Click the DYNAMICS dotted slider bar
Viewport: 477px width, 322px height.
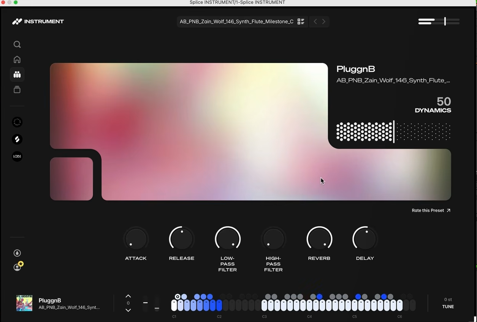(393, 132)
